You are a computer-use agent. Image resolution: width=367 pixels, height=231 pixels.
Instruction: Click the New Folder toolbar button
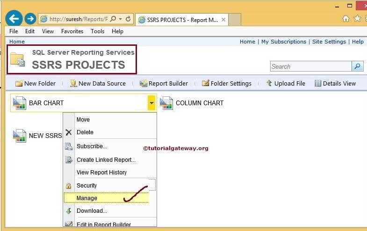click(x=36, y=84)
